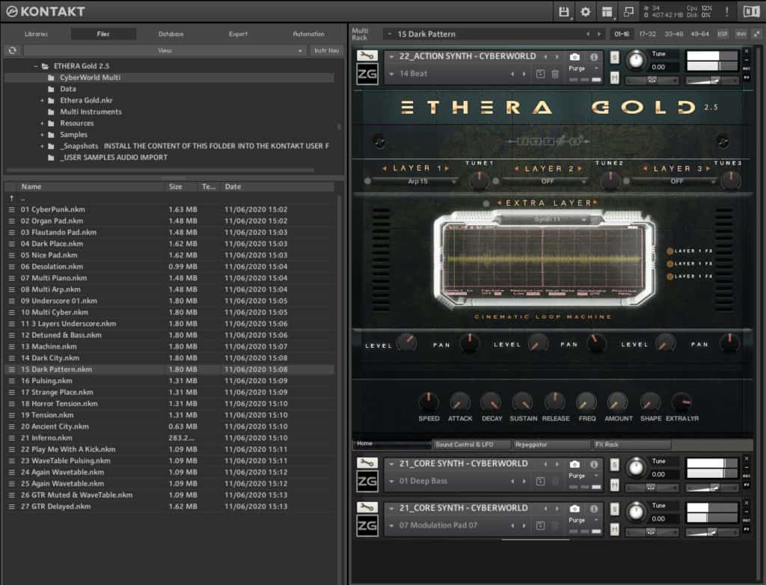Click the parent directory up arrow in file list

(12, 198)
